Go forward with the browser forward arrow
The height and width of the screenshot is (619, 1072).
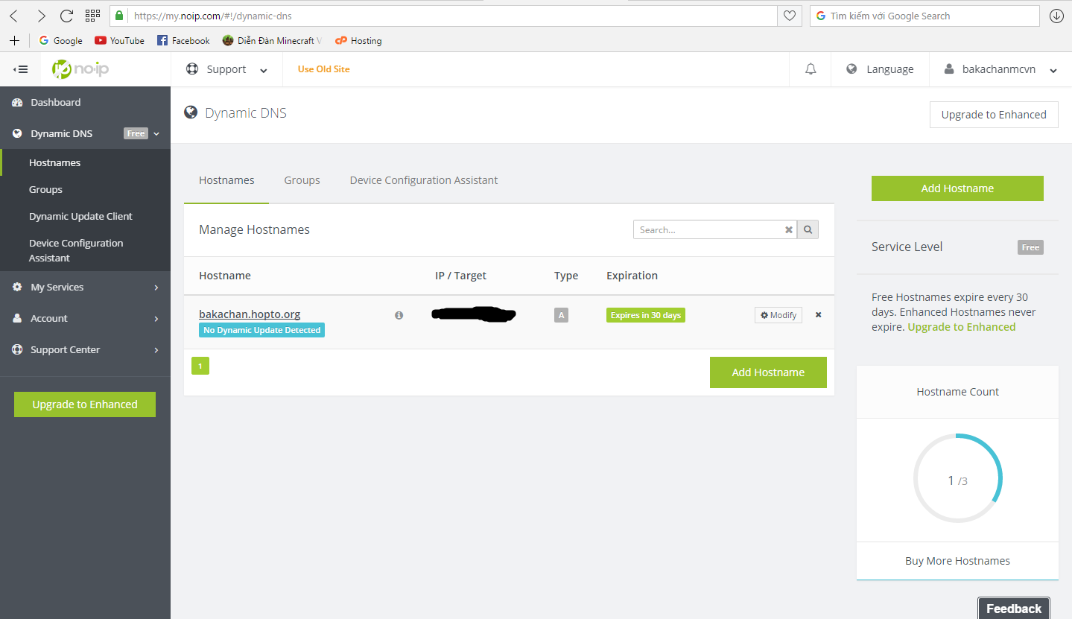tap(41, 16)
